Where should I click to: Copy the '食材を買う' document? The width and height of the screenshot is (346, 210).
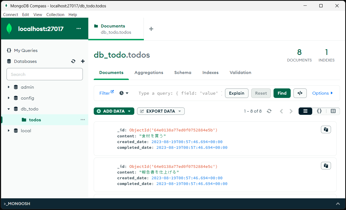pos(326,129)
